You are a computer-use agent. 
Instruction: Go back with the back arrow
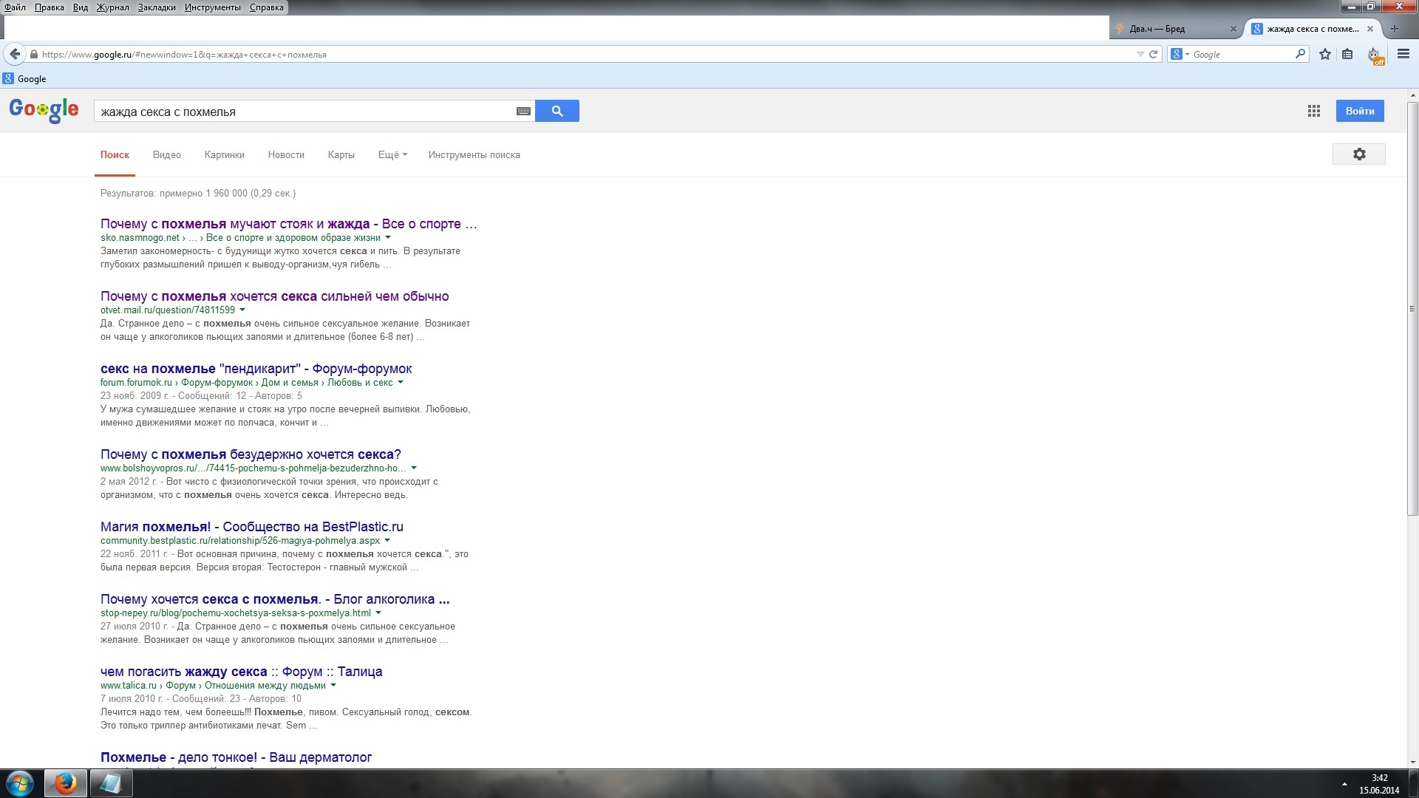[x=15, y=54]
